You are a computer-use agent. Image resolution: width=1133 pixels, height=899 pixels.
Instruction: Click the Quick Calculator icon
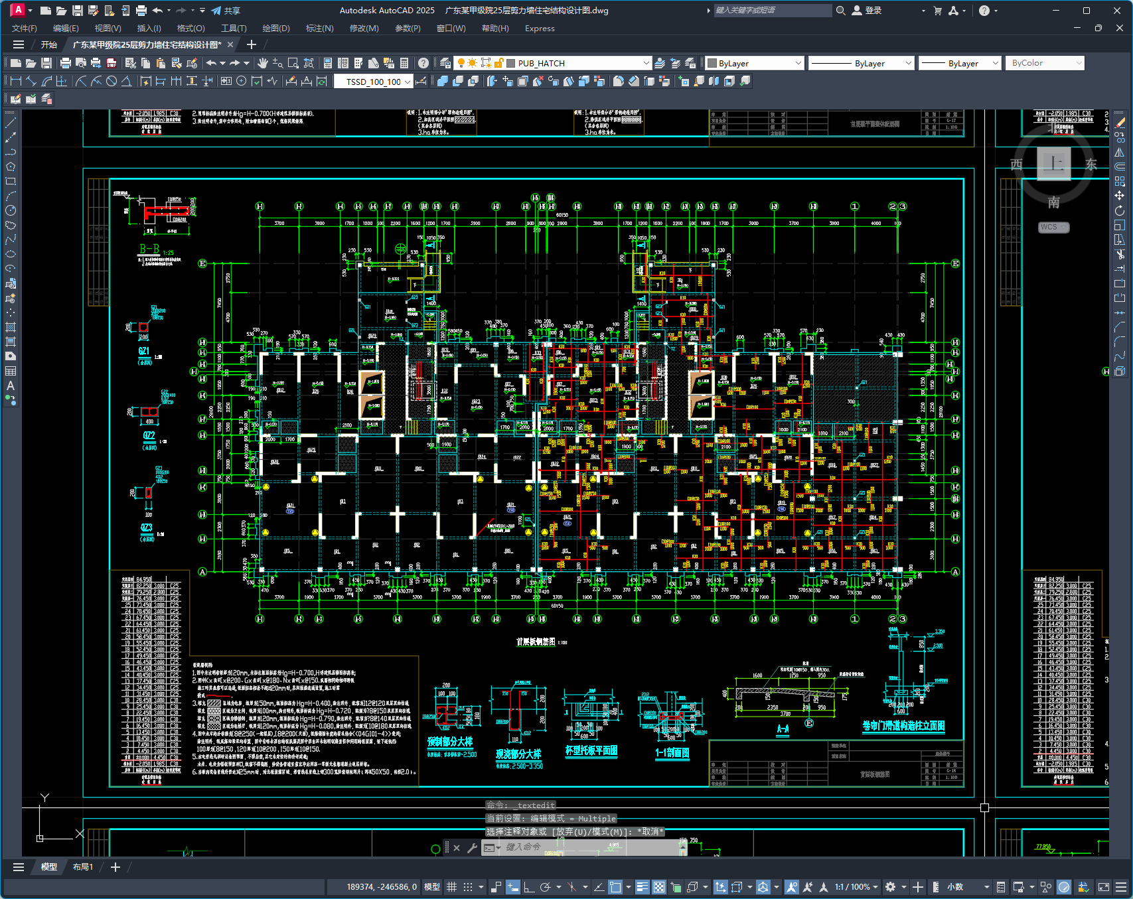[x=404, y=63]
